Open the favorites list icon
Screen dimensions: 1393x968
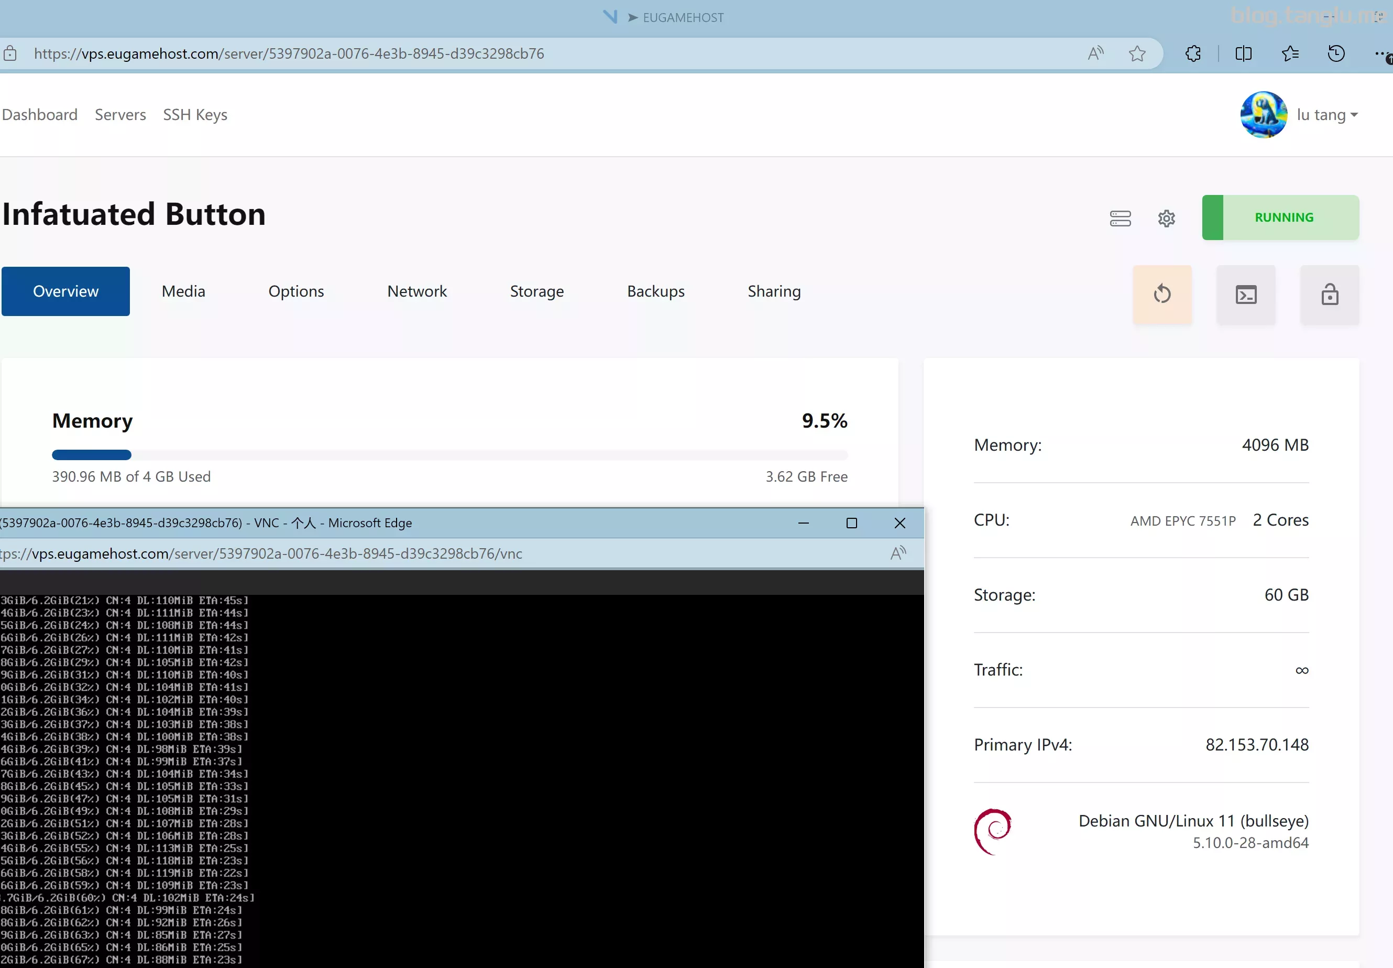click(x=1290, y=54)
